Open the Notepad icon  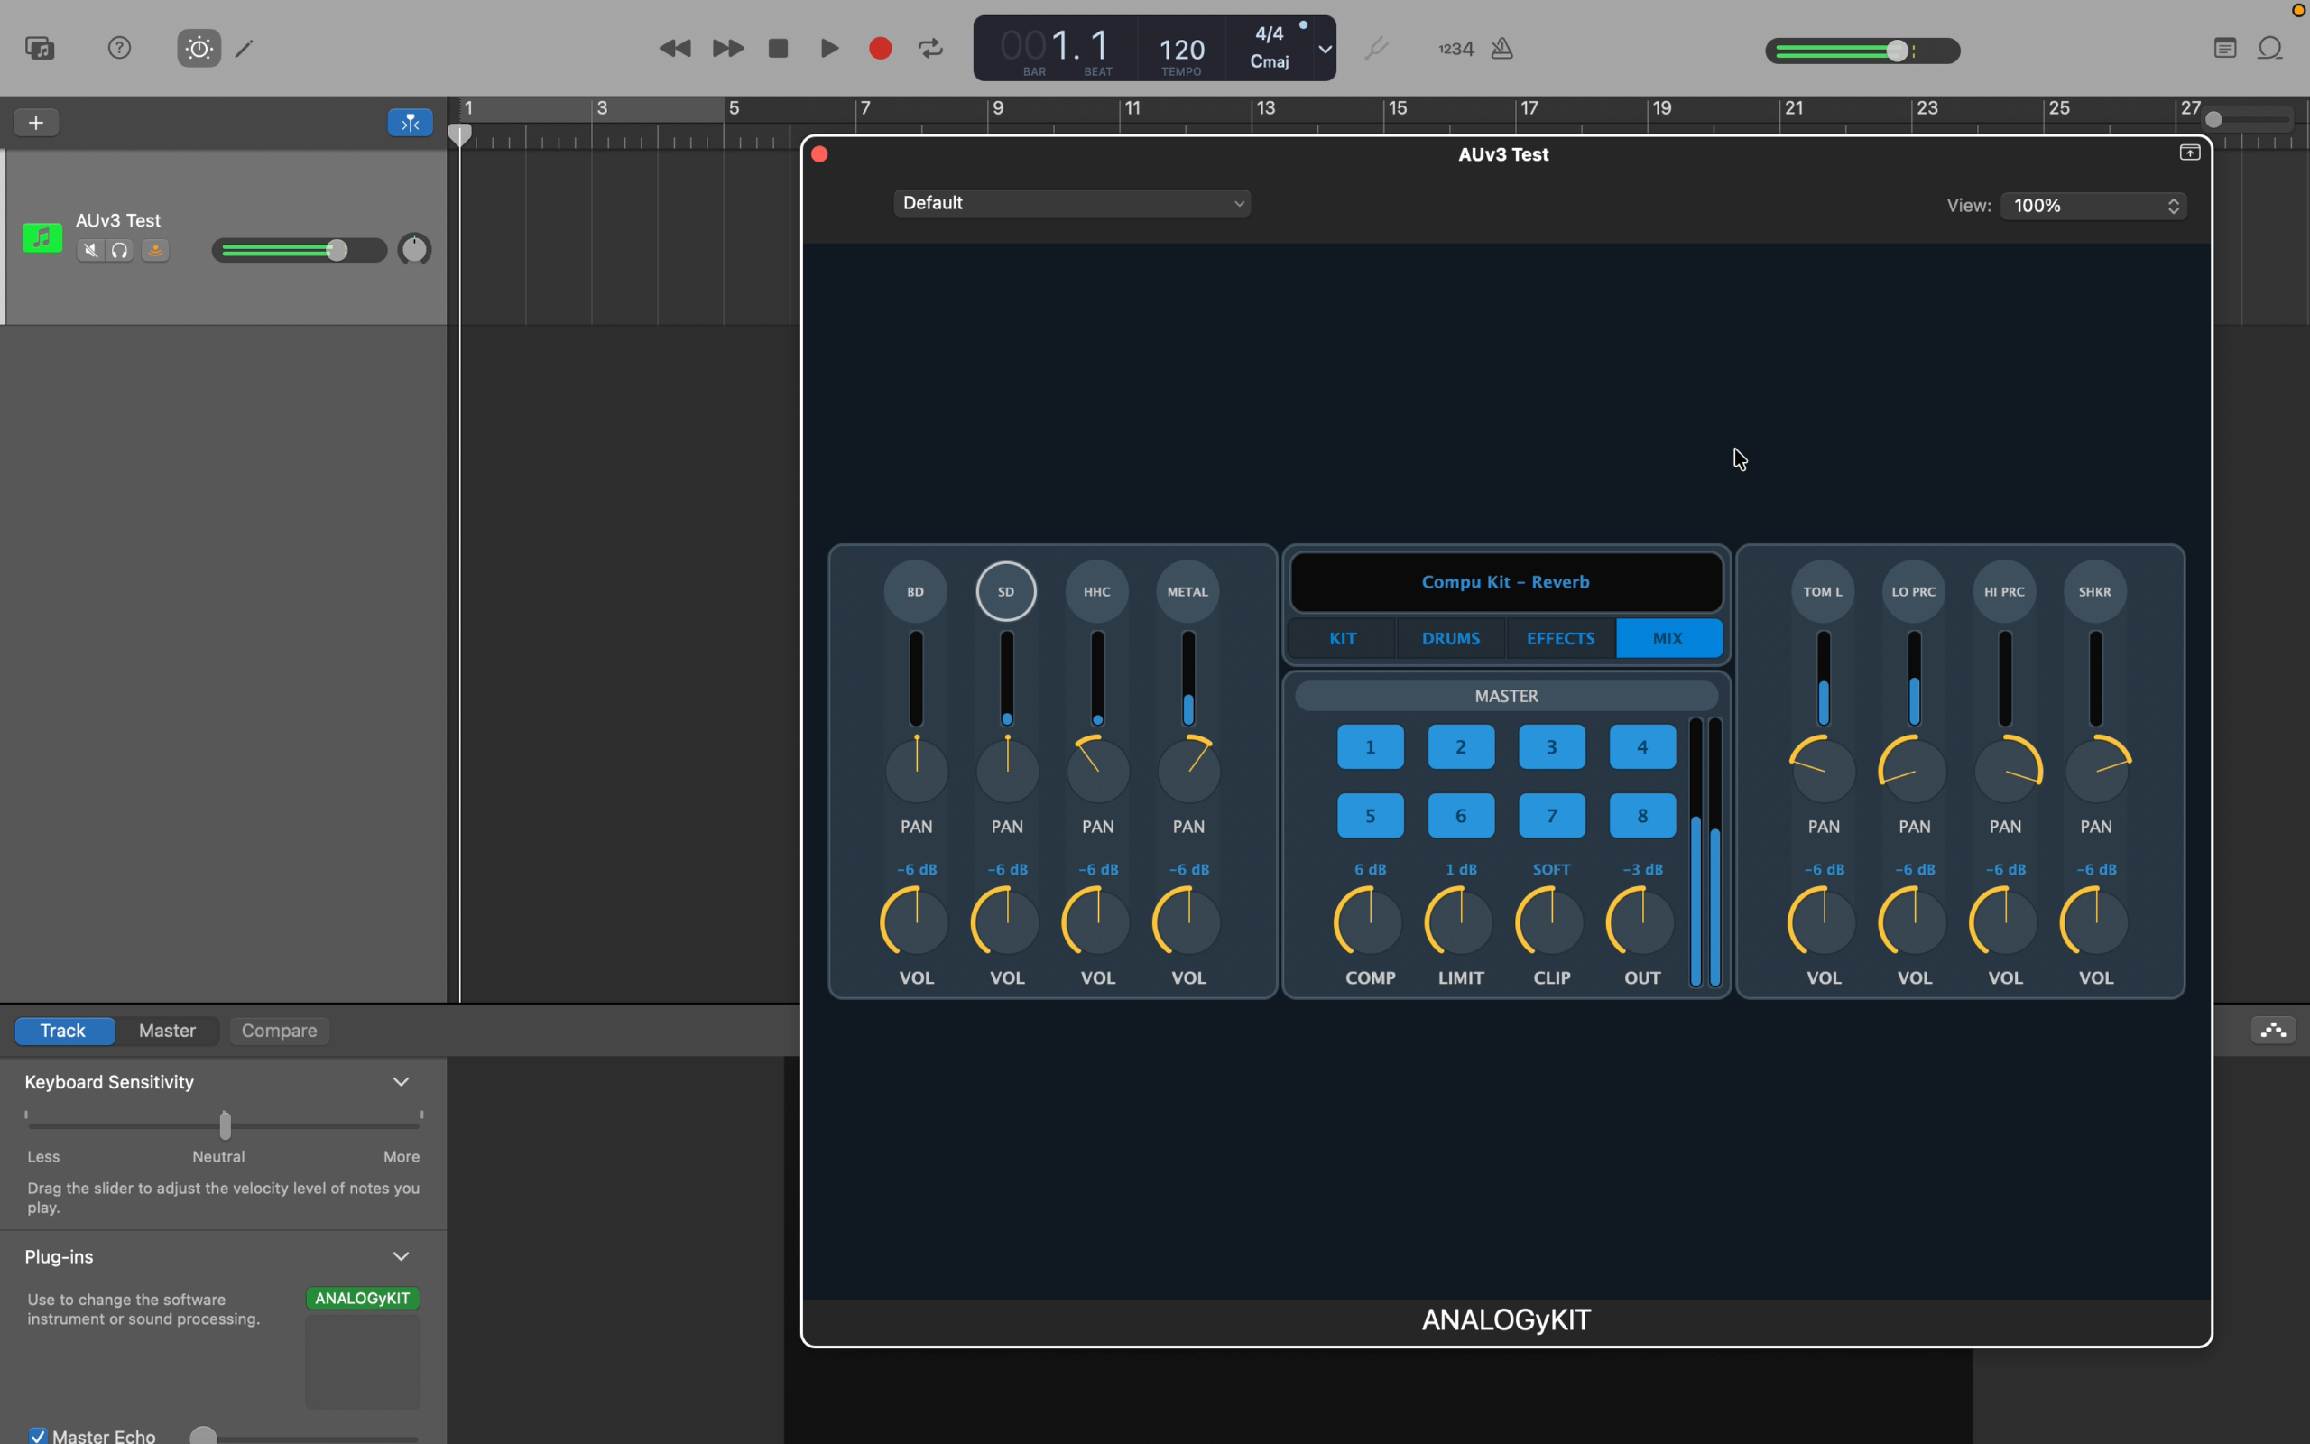click(2225, 48)
